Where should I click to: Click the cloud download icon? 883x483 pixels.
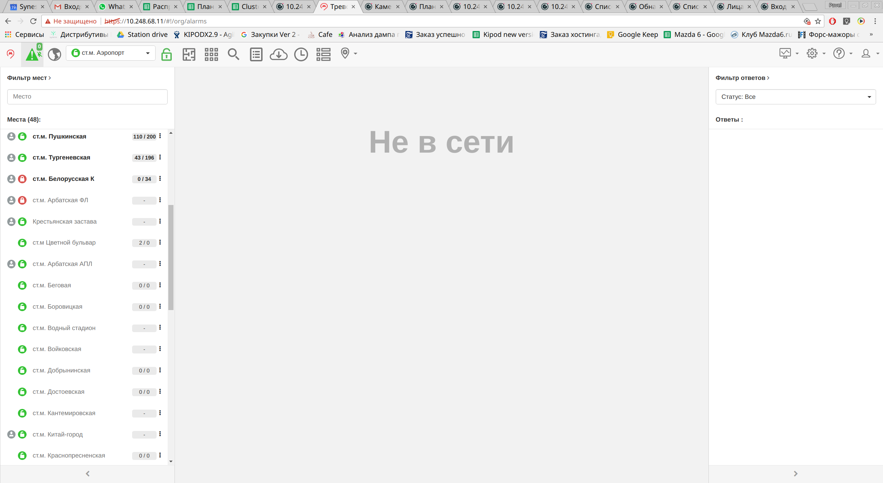point(278,54)
